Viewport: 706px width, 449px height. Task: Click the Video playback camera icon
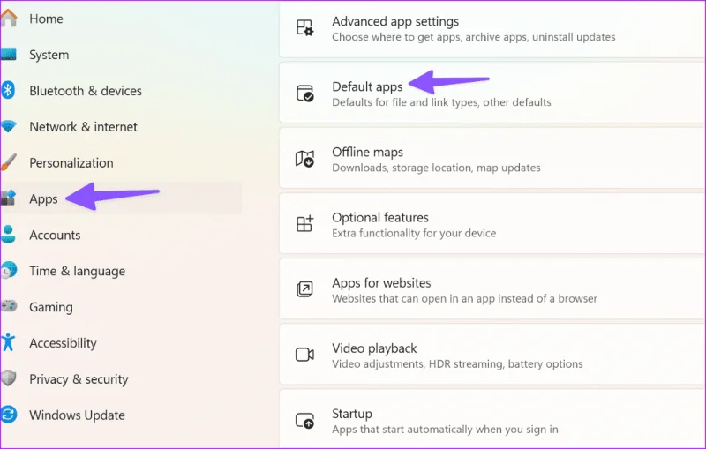(x=304, y=355)
